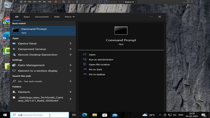Click Open file location
Image resolution: width=210 pixels, height=118 pixels.
point(99,65)
